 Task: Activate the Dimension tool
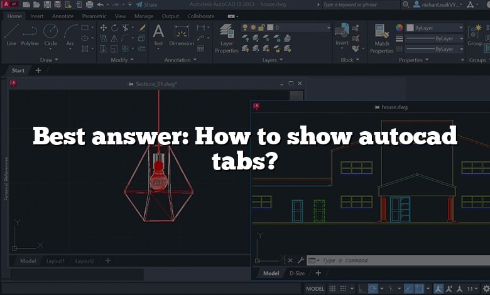tap(182, 35)
